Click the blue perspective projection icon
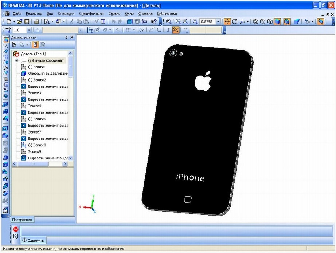Viewport: 336px width, 253px height. pos(297,21)
